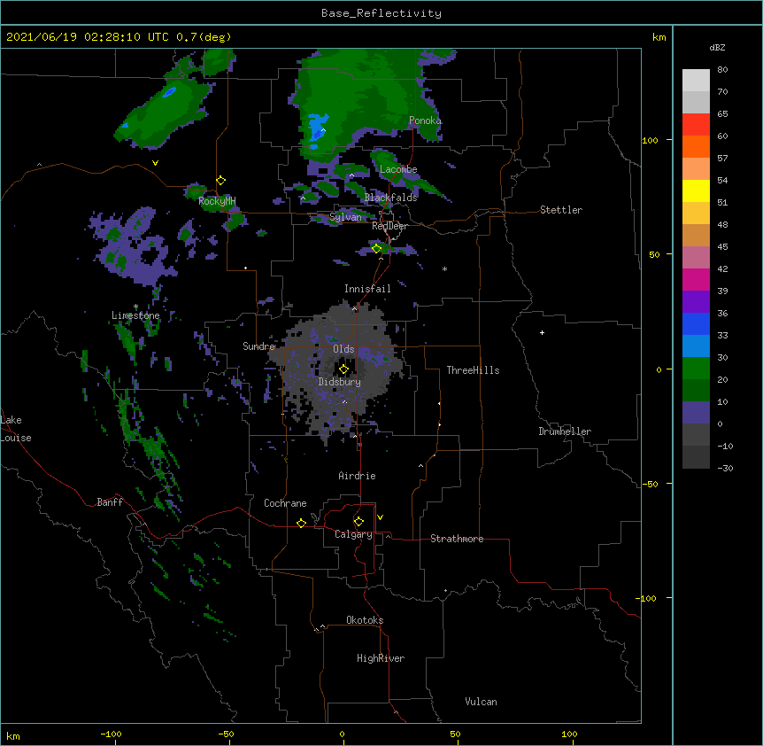Click the Cochrane town label
Screen dimensions: 763x746
point(285,503)
